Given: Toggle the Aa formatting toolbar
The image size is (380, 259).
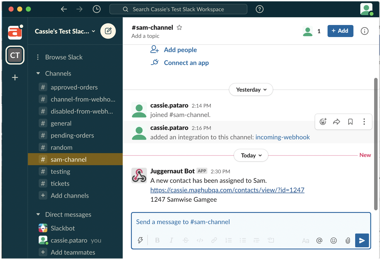Looking at the screenshot, I should pos(306,241).
